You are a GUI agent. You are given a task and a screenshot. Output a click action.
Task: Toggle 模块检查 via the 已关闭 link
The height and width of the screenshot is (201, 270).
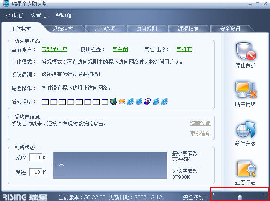120,49
